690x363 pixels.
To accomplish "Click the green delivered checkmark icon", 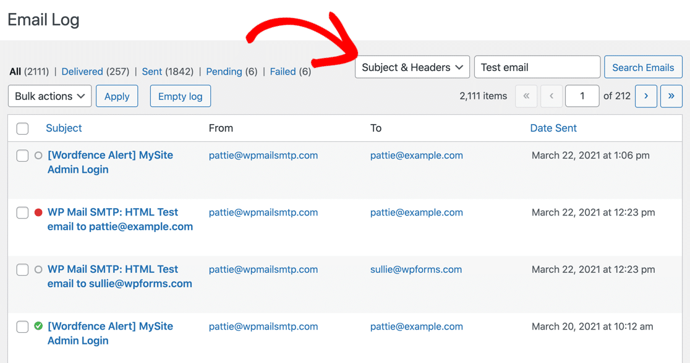I will pos(38,326).
